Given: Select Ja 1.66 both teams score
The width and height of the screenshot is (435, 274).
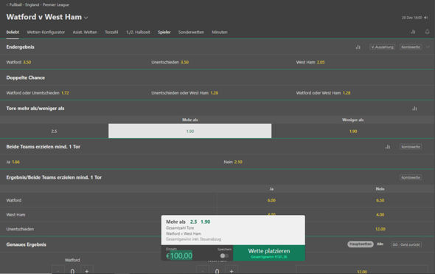Looking at the screenshot, I should point(13,162).
